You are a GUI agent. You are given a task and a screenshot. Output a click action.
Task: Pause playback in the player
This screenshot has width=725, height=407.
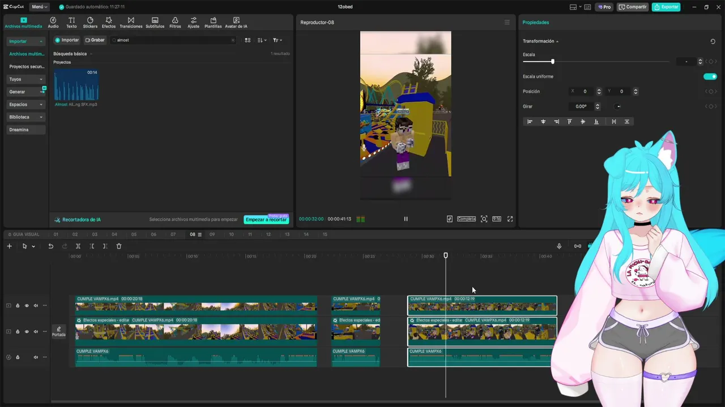(406, 219)
